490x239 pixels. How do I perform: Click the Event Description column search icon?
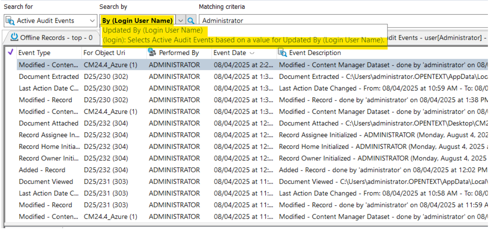pos(282,53)
